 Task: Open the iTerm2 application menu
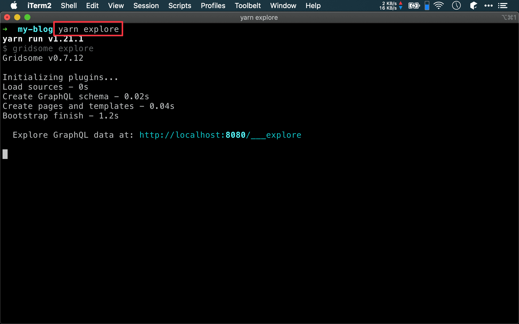coord(39,6)
